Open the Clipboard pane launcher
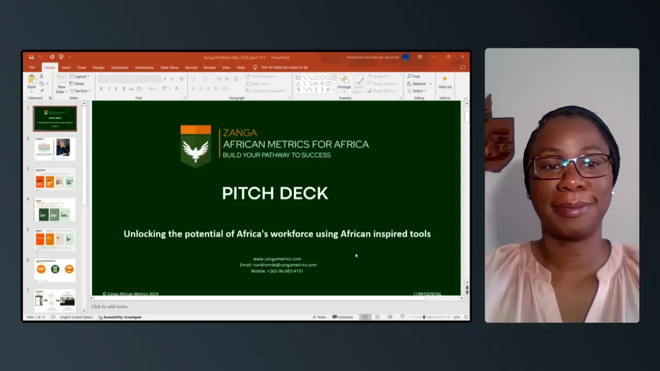 pyautogui.click(x=51, y=98)
